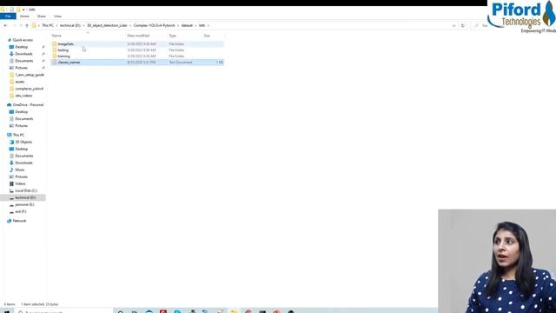The image size is (556, 313).
Task: Open Downloads under Quick access
Action: [23, 54]
